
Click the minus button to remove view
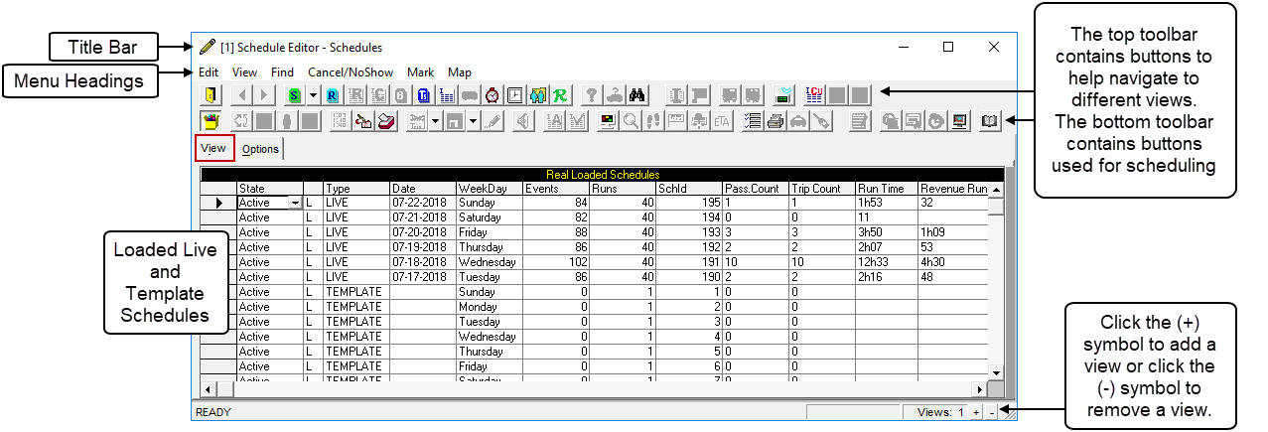click(x=993, y=411)
